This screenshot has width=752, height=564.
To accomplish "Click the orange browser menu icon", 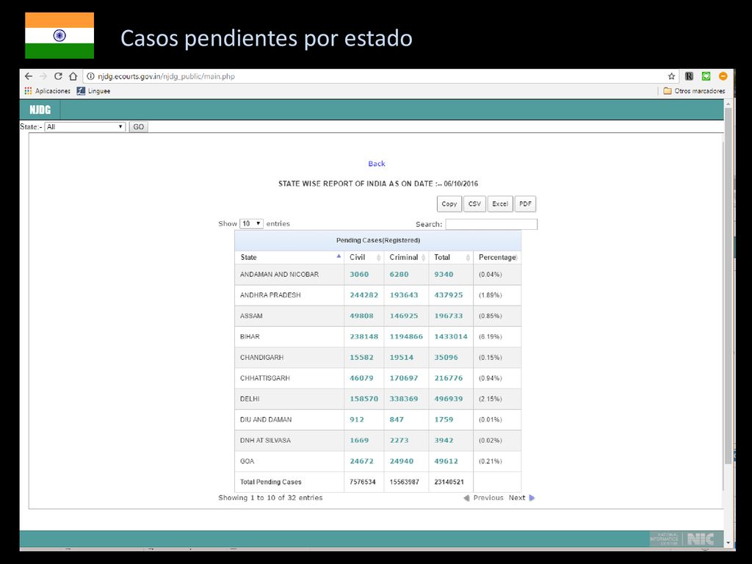I will click(x=723, y=76).
